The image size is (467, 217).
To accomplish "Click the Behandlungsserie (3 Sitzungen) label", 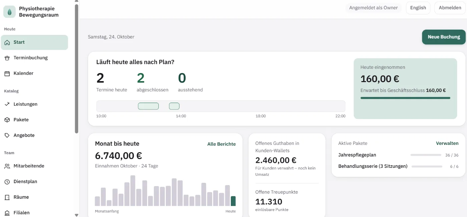I will tap(373, 166).
